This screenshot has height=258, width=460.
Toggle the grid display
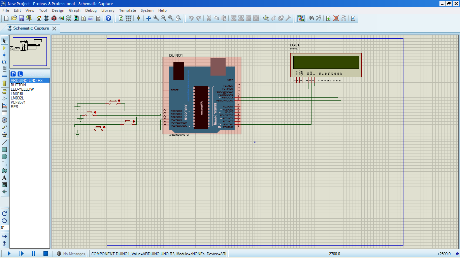tap(128, 18)
